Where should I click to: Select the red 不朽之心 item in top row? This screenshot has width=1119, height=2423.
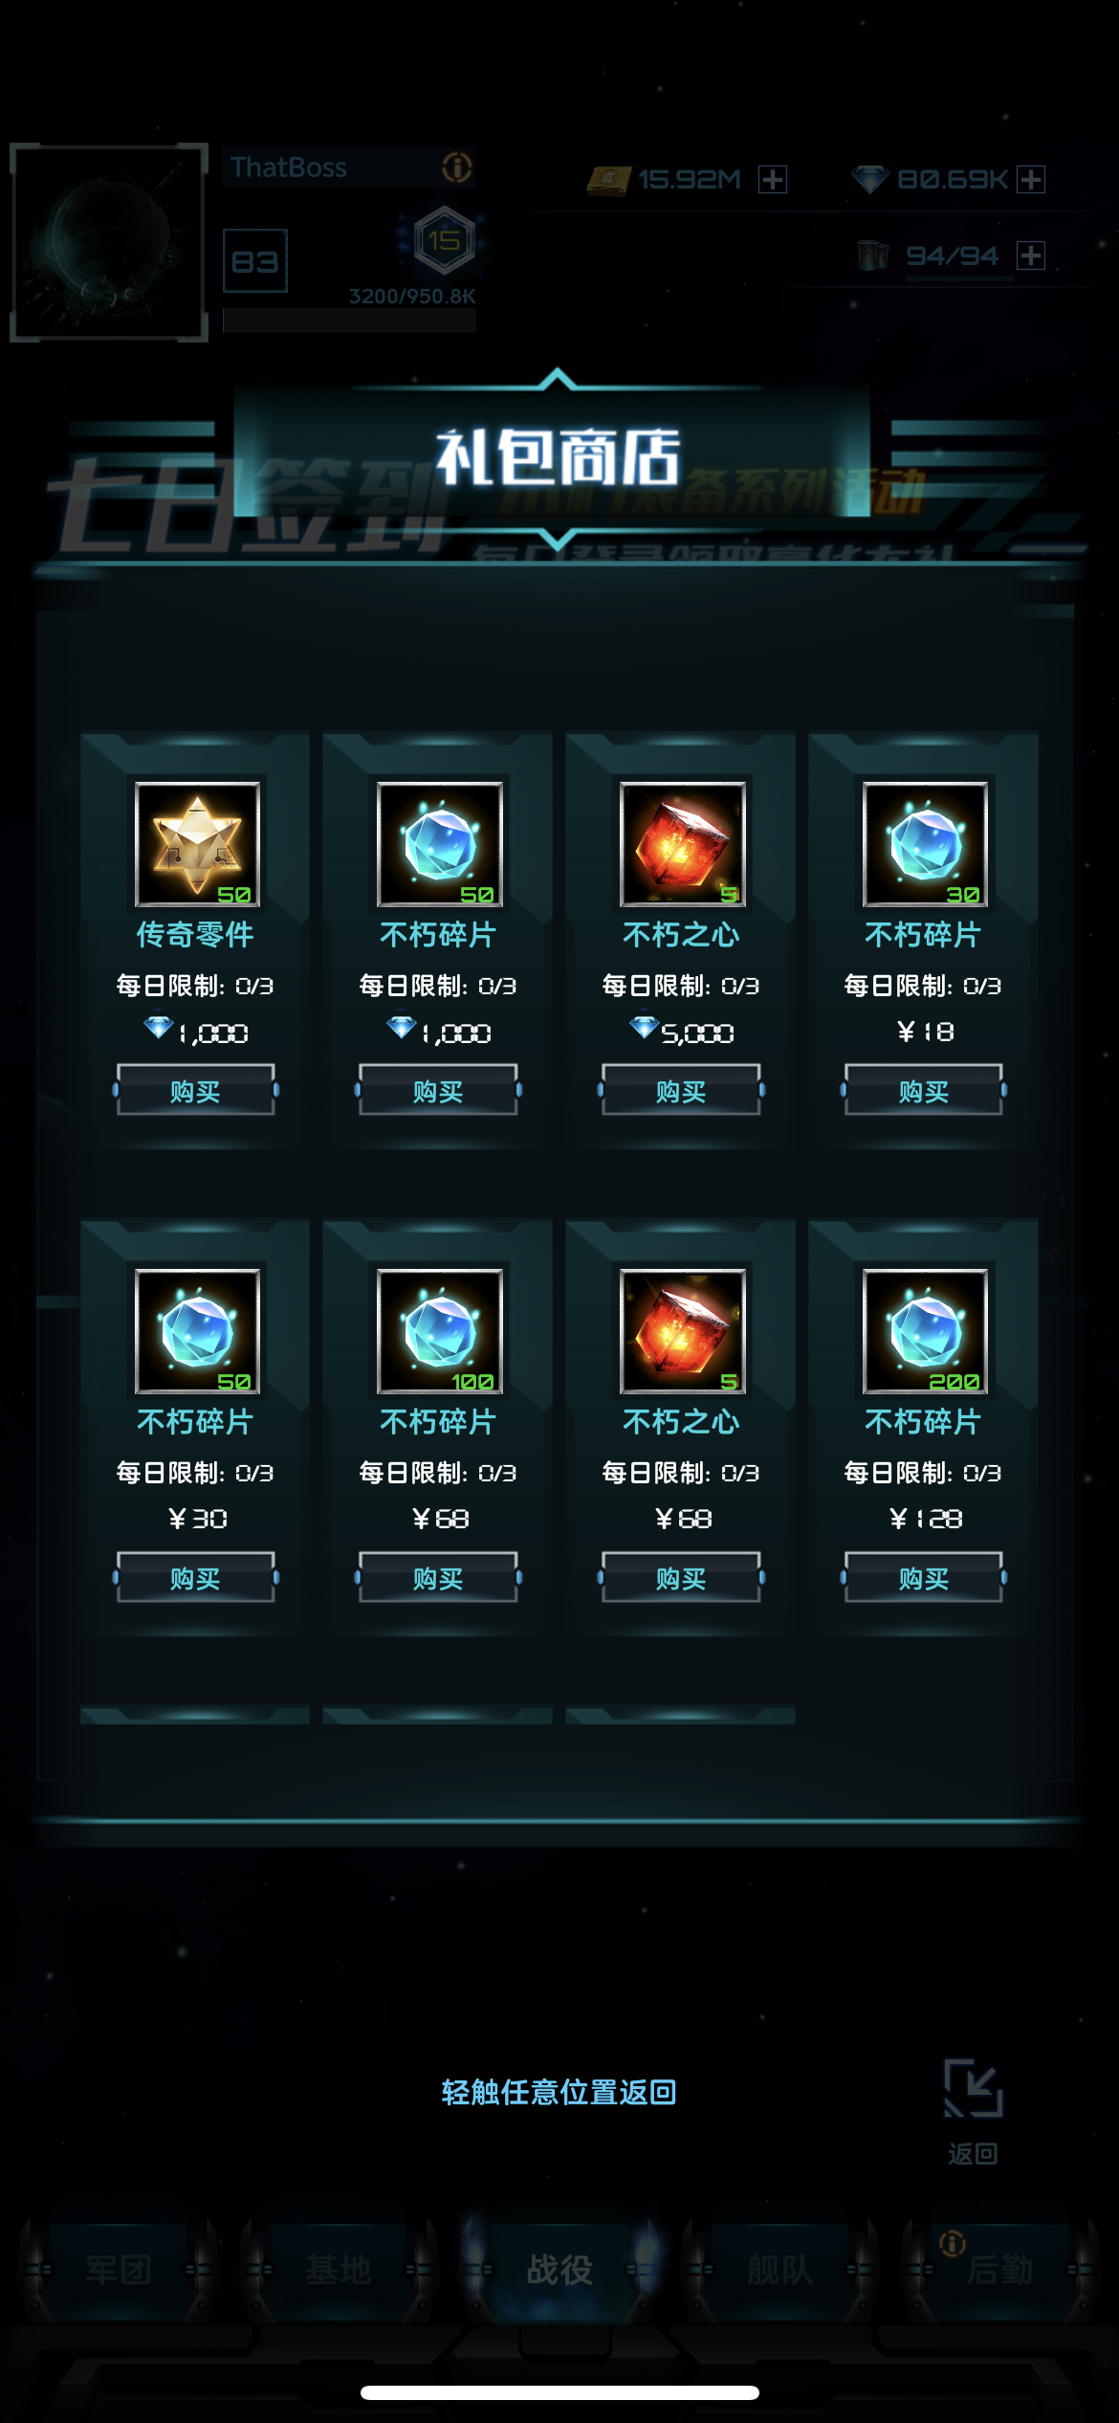click(x=682, y=843)
